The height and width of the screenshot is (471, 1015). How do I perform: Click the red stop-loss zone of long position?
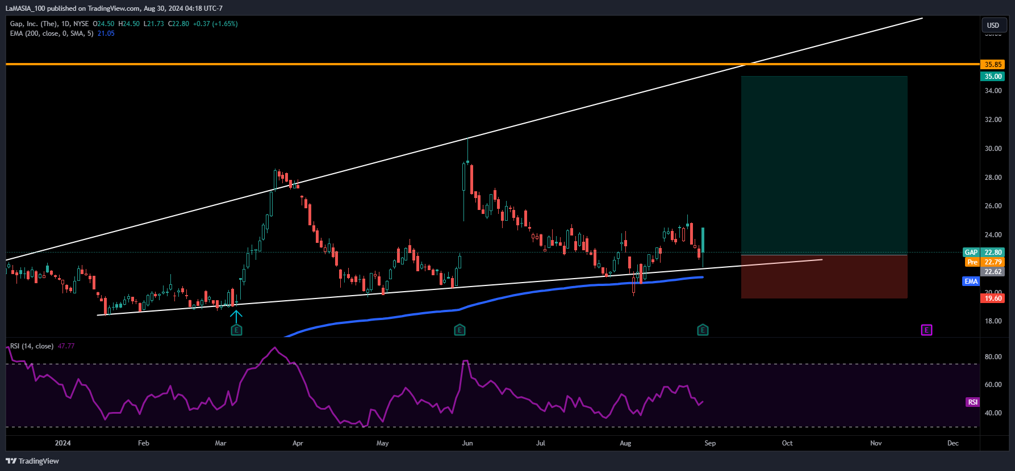[x=824, y=277]
